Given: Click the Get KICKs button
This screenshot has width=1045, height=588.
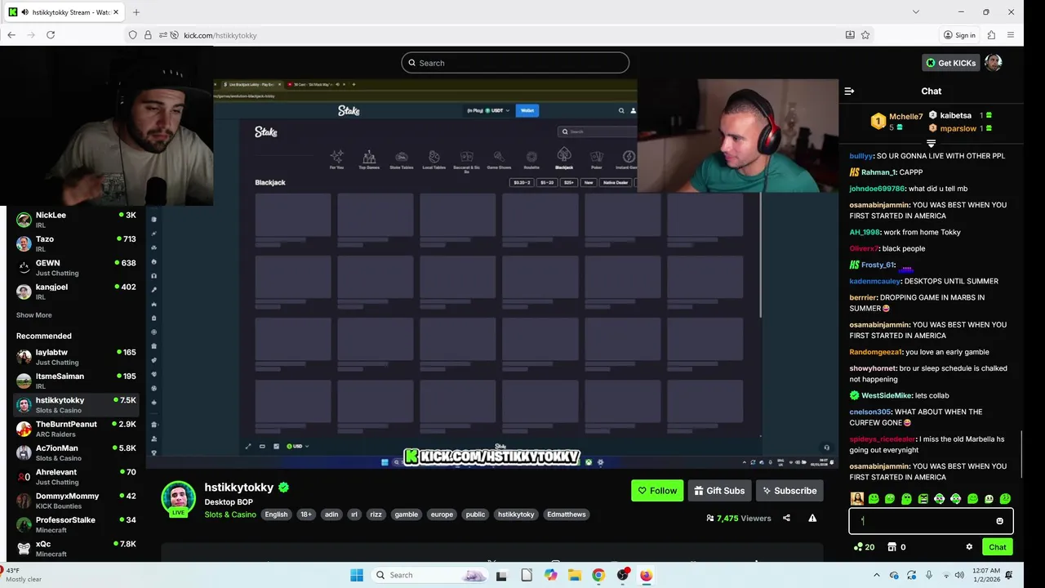Looking at the screenshot, I should tap(950, 63).
